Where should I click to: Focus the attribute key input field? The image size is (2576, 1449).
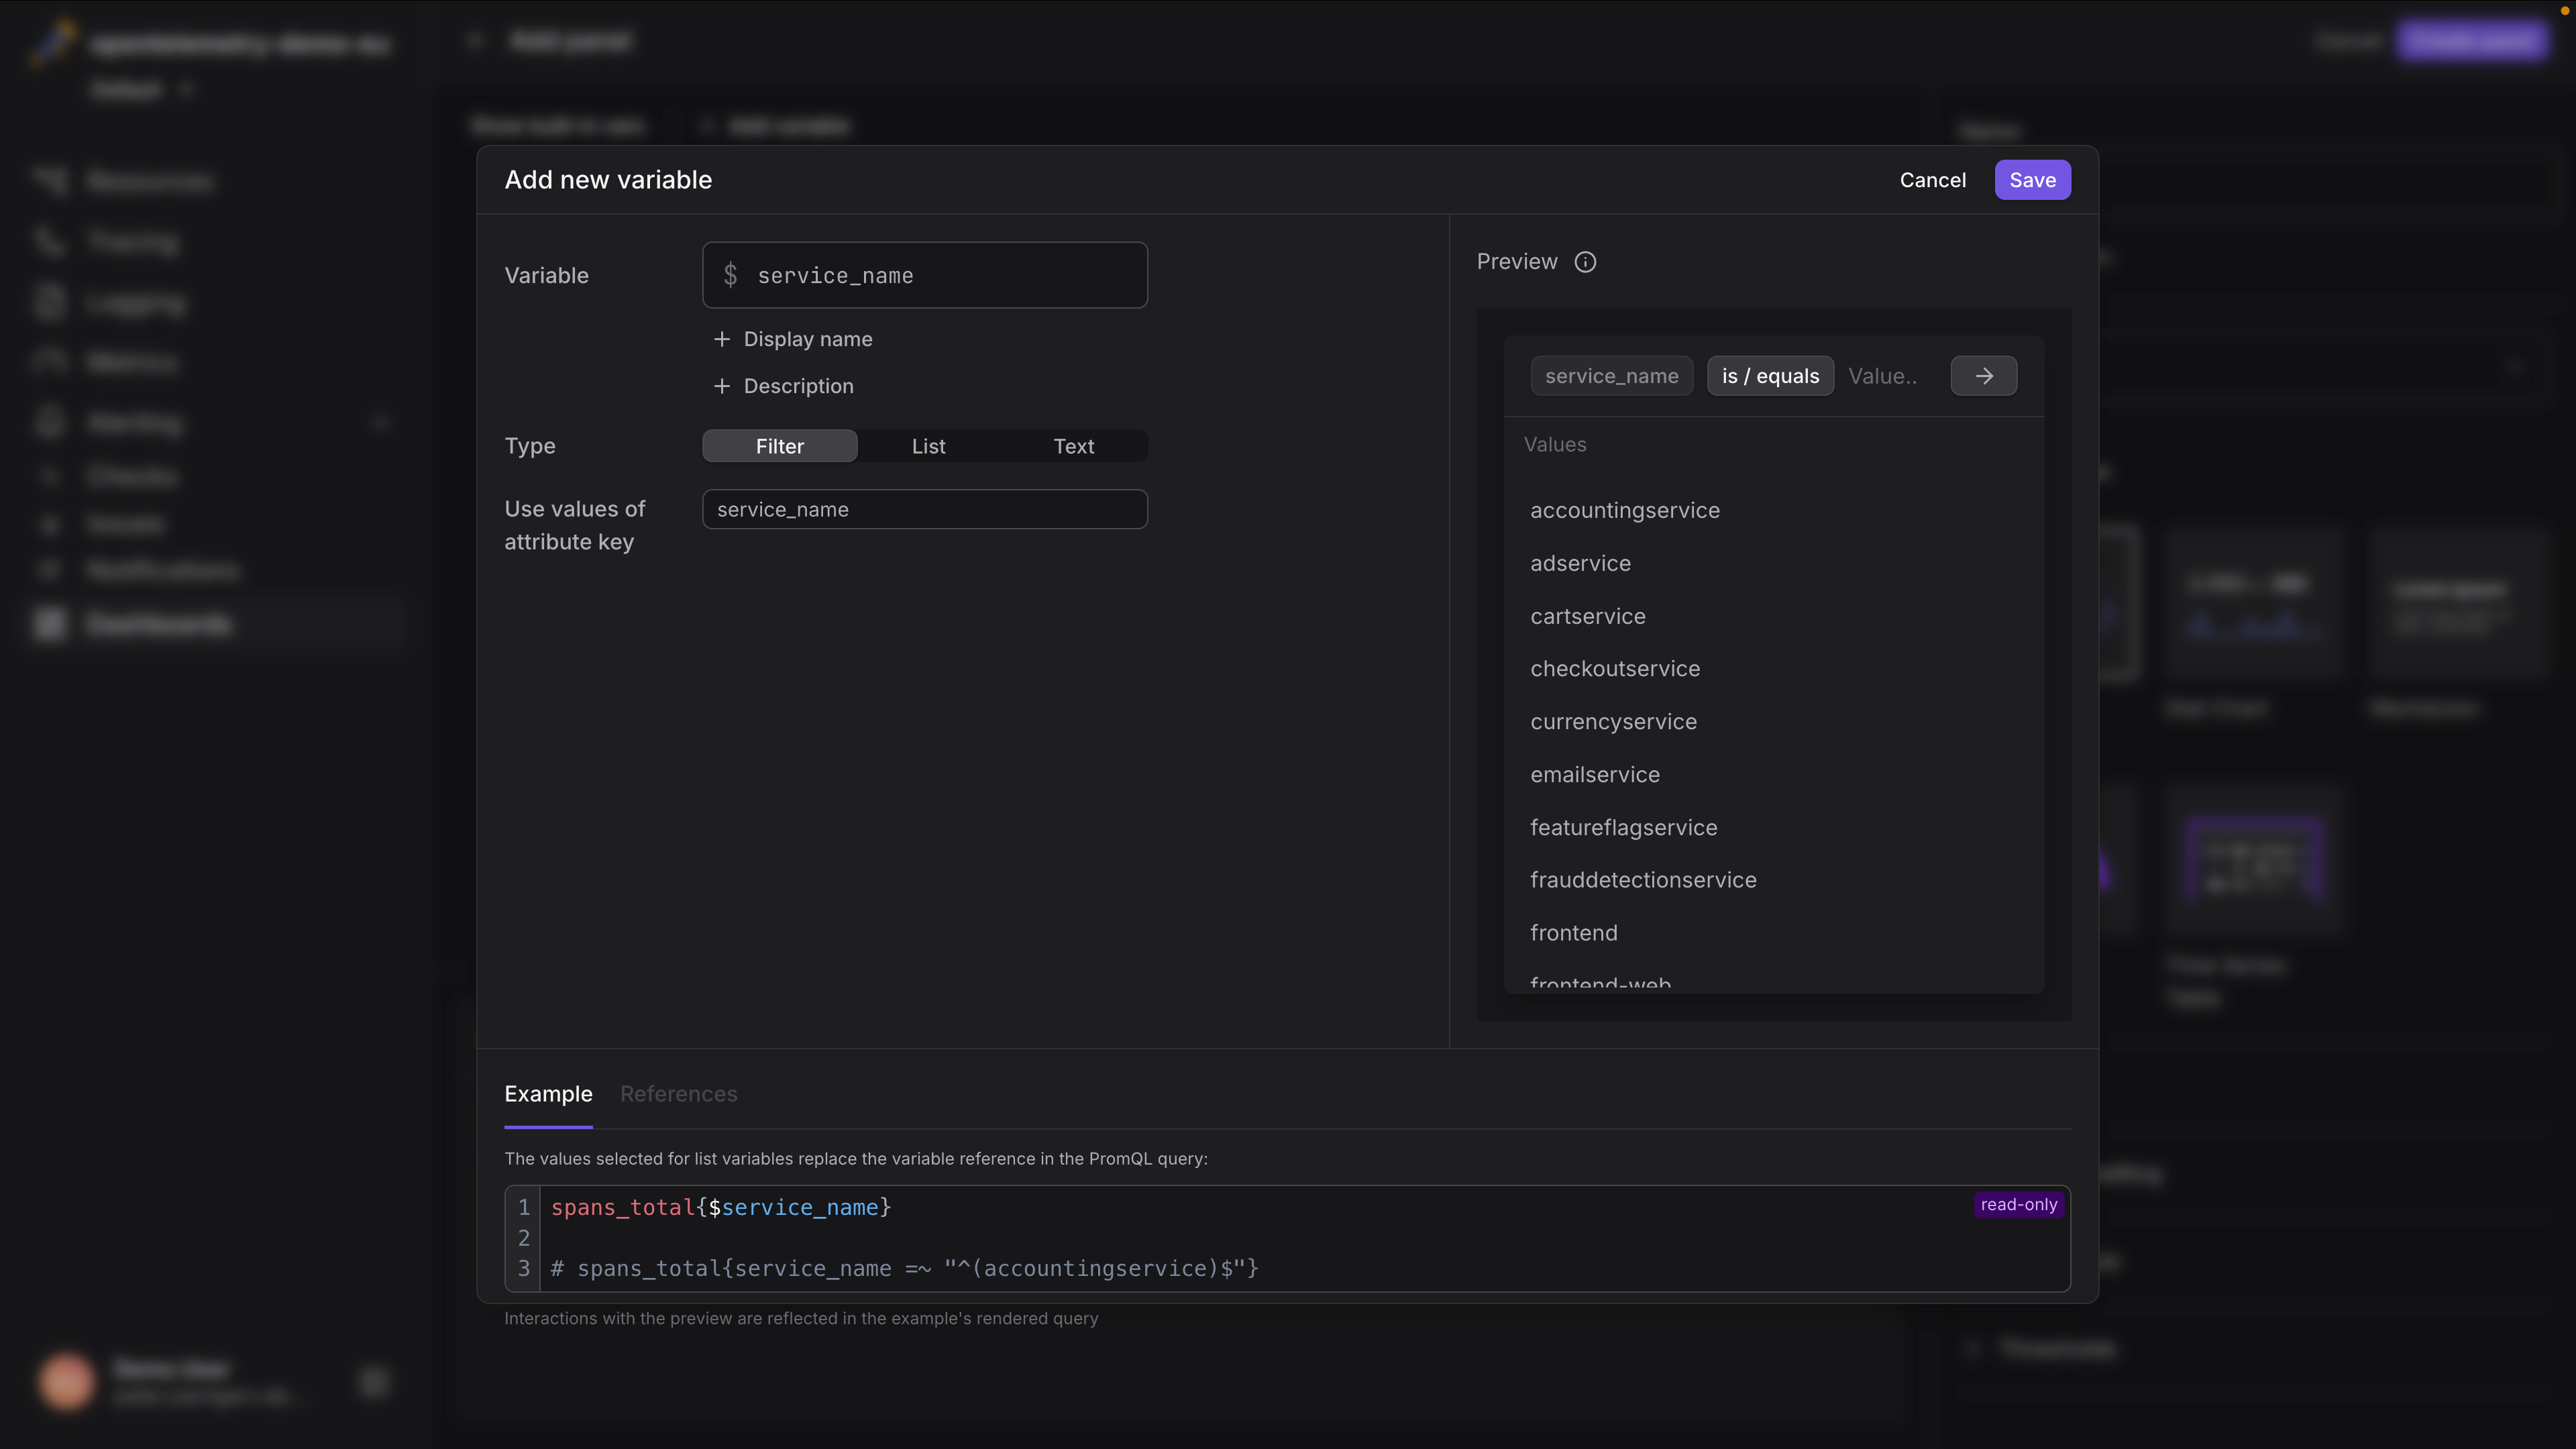[x=925, y=509]
